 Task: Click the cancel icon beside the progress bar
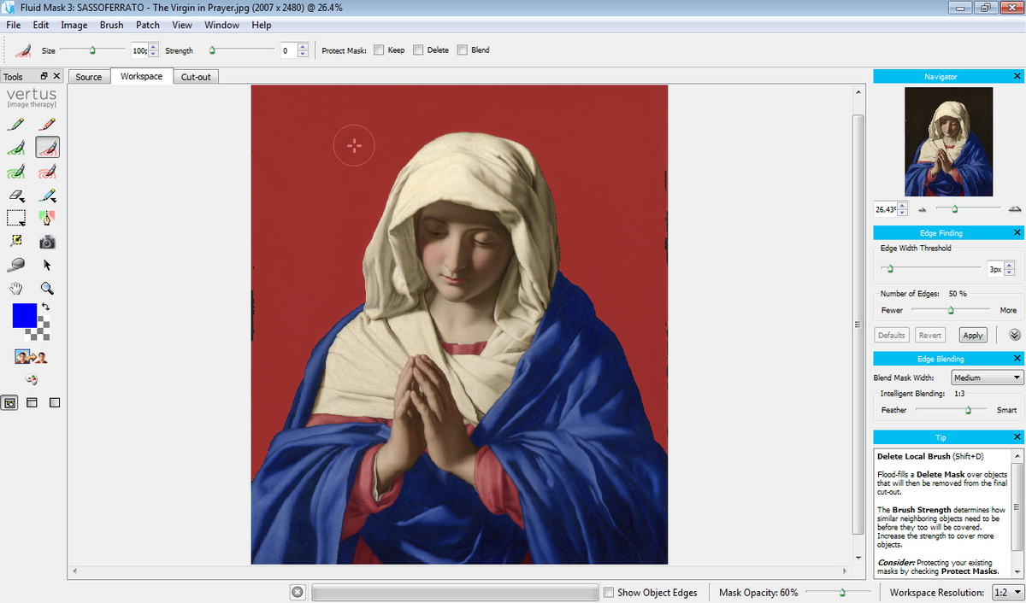click(x=298, y=592)
